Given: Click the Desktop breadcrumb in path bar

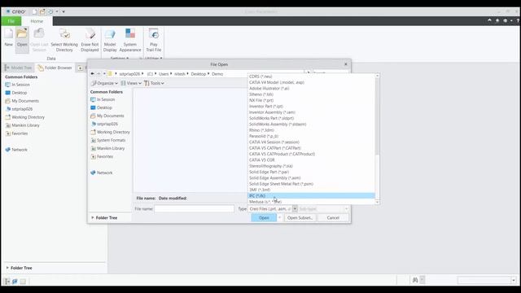Looking at the screenshot, I should [x=199, y=74].
